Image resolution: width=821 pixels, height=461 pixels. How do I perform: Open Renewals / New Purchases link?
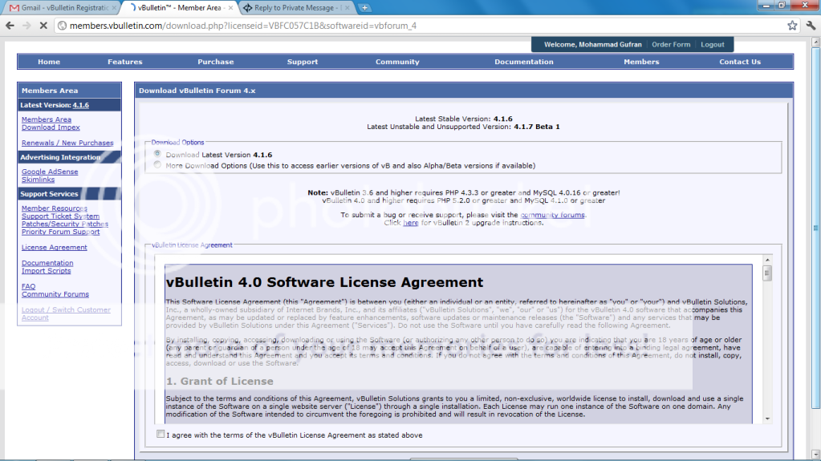pyautogui.click(x=67, y=143)
